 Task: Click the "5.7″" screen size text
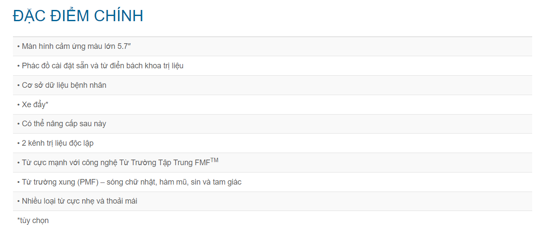123,46
